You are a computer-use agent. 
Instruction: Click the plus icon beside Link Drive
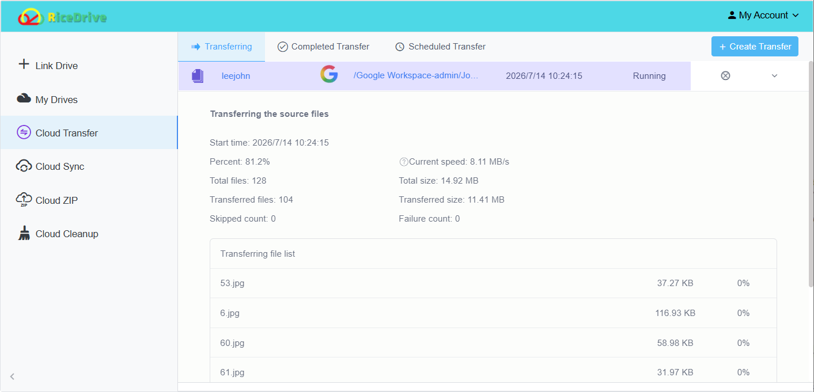(24, 64)
